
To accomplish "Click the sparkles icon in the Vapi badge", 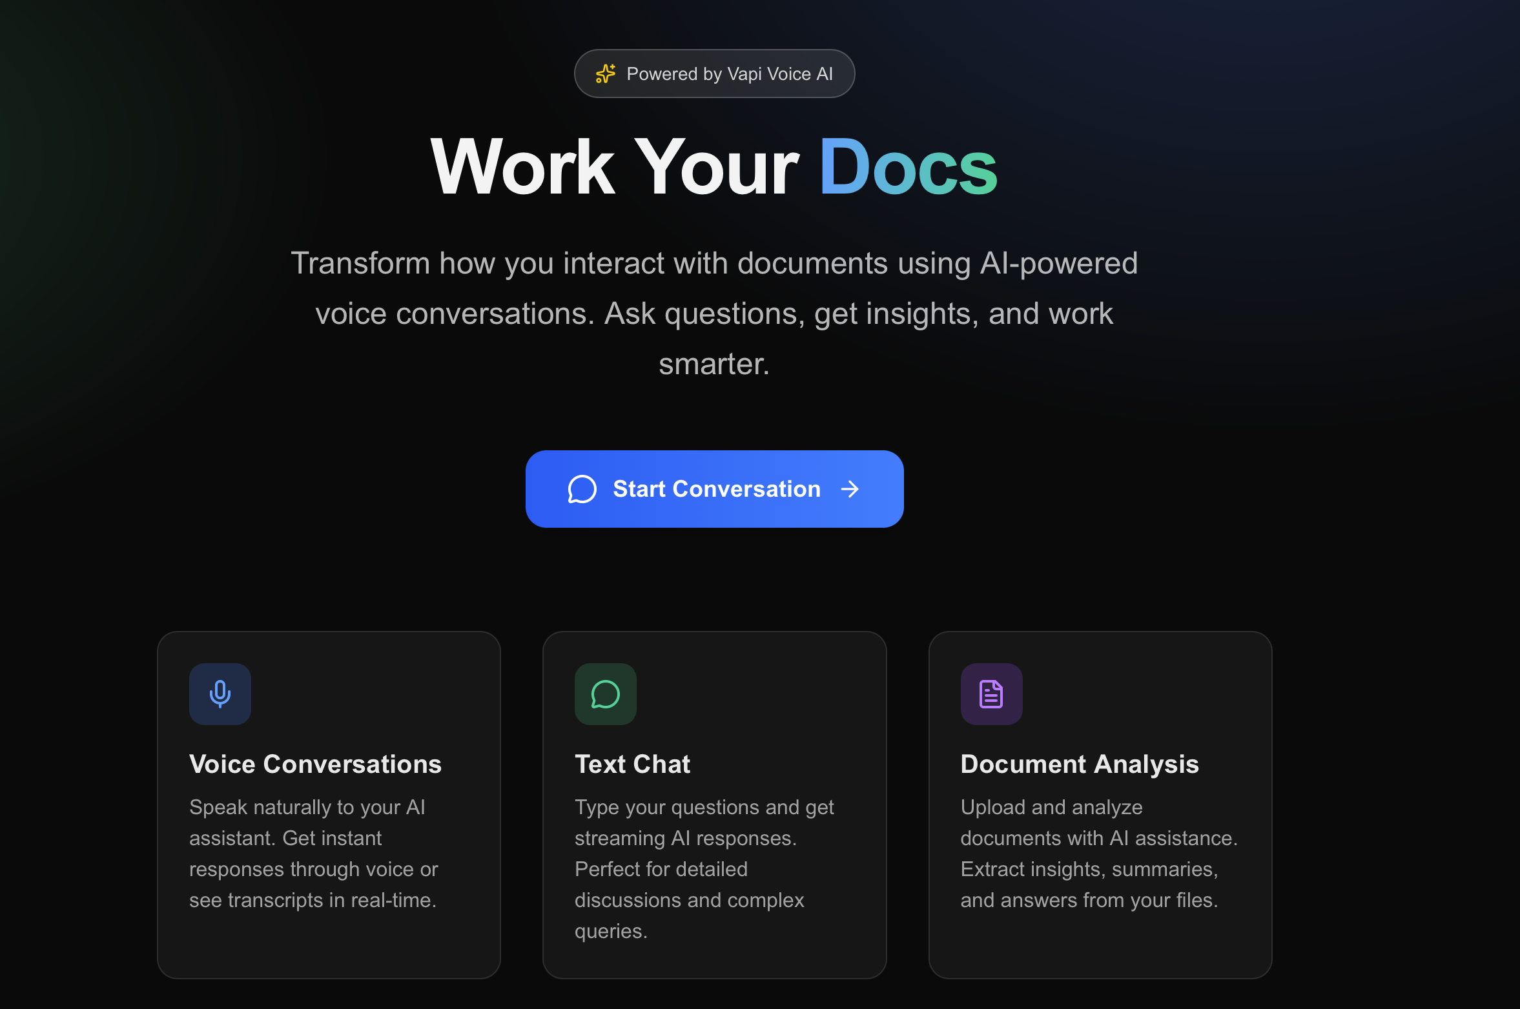I will [x=605, y=74].
